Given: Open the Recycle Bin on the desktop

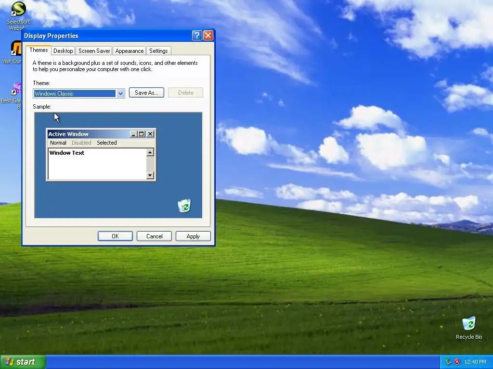Looking at the screenshot, I should (x=469, y=328).
